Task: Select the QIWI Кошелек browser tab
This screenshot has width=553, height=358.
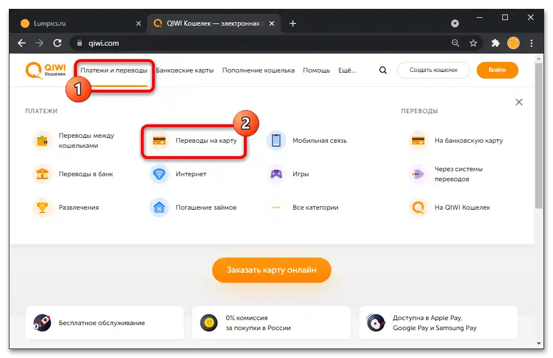Action: click(213, 23)
